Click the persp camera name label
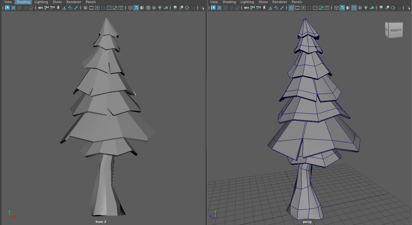Image resolution: width=412 pixels, height=225 pixels. point(307,222)
